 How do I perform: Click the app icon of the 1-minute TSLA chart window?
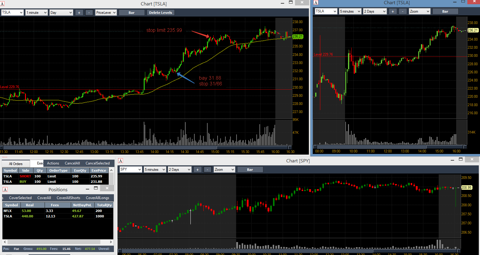[2, 4]
